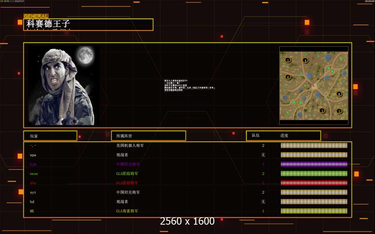Click the GENERAL label tab
This screenshot has width=375, height=234.
[36, 16]
